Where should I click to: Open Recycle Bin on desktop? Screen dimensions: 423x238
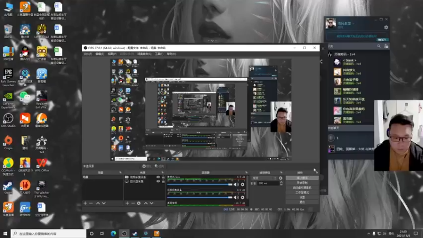coord(8,31)
